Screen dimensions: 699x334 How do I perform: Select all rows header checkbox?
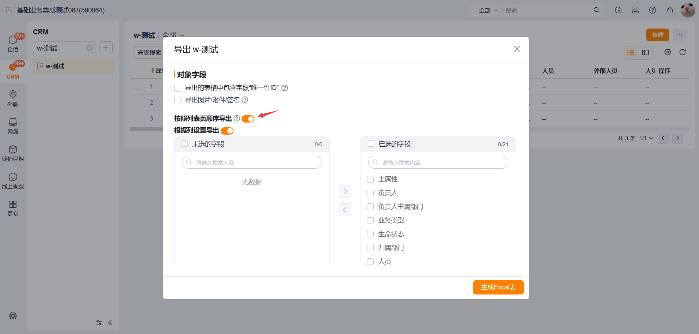click(138, 71)
